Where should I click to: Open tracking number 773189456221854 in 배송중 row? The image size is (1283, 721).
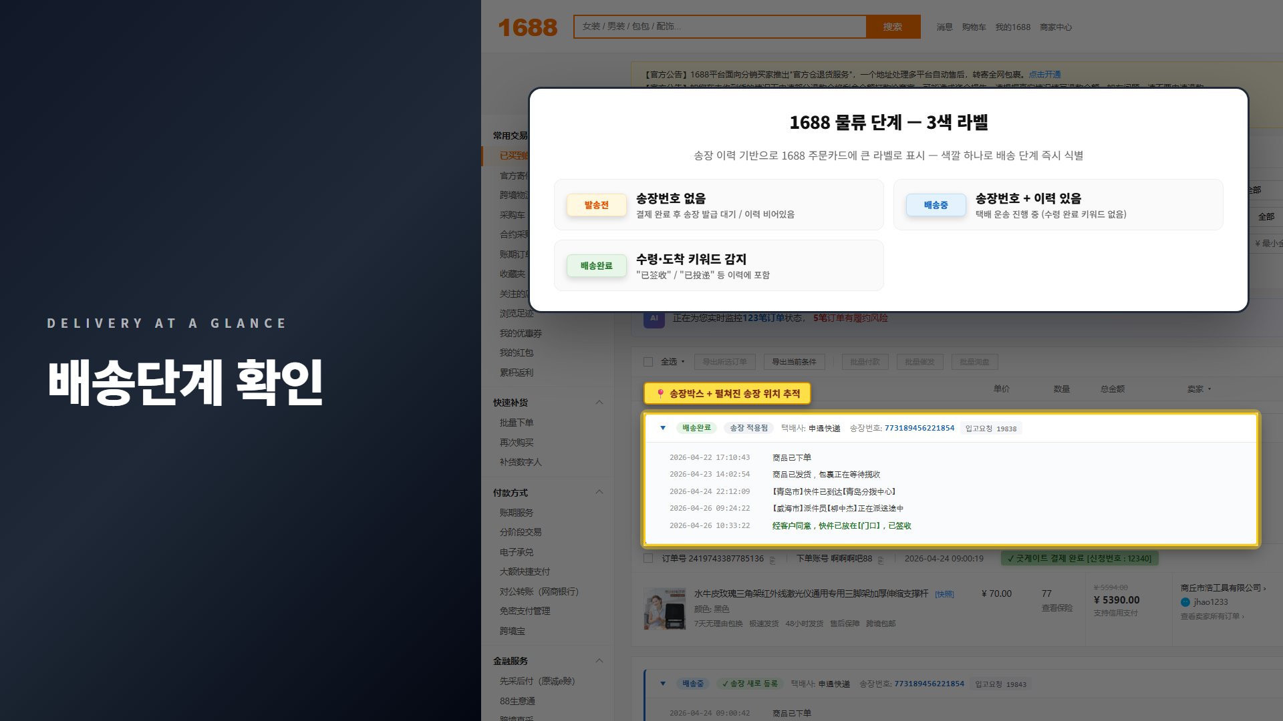click(929, 684)
